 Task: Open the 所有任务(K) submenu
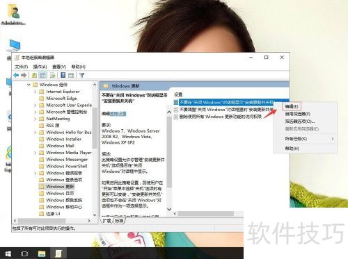[305, 139]
